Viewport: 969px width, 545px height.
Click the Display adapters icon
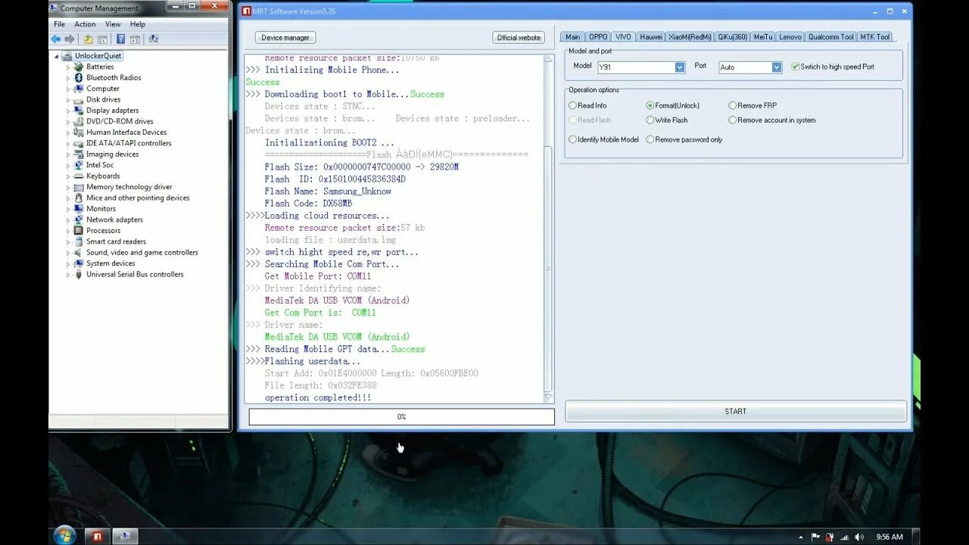pyautogui.click(x=79, y=111)
